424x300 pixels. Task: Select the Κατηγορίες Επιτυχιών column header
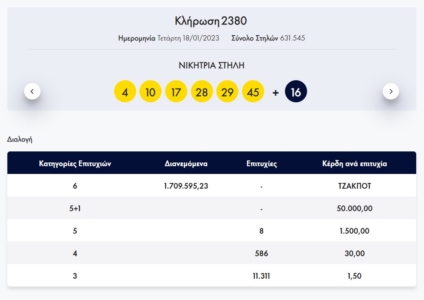point(75,163)
